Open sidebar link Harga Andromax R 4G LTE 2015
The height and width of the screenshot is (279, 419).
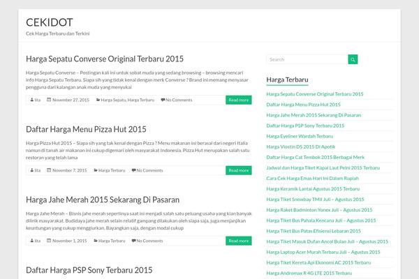point(309,273)
